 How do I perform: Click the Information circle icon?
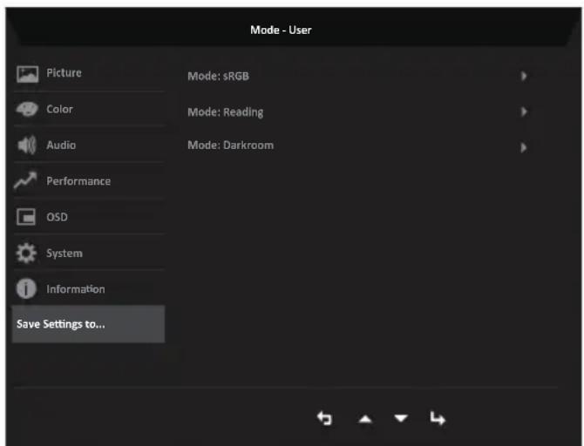point(26,289)
